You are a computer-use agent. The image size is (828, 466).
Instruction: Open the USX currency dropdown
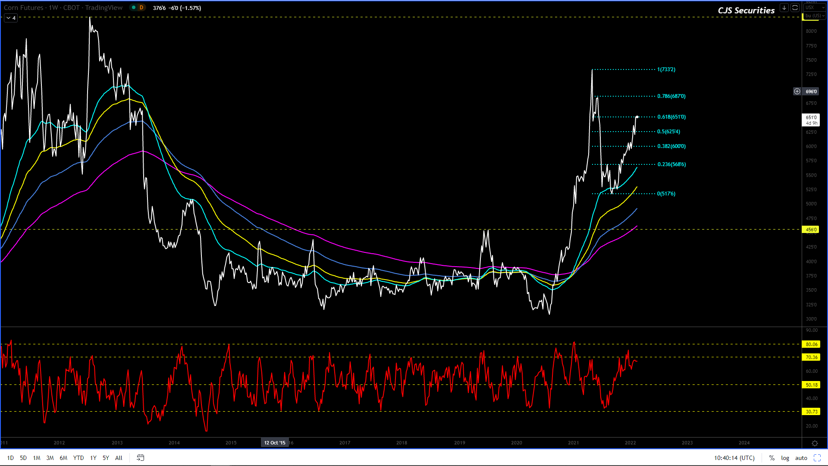pos(814,7)
